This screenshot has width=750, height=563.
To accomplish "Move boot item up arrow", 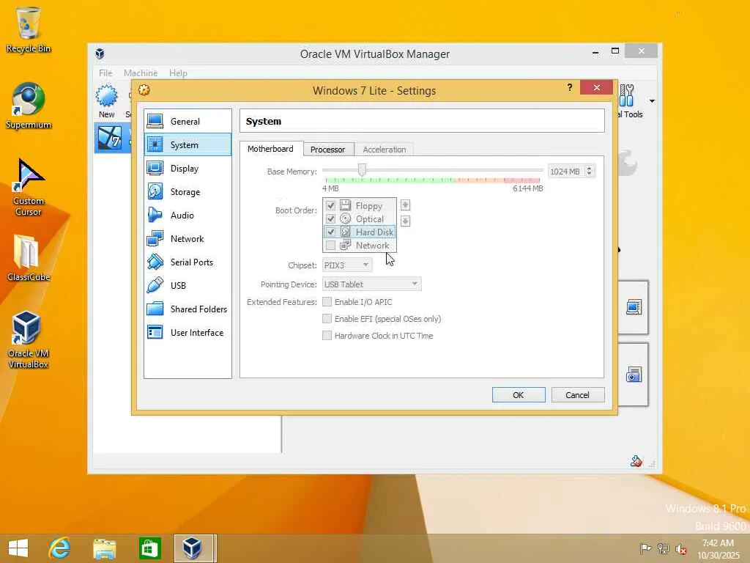I will (405, 205).
